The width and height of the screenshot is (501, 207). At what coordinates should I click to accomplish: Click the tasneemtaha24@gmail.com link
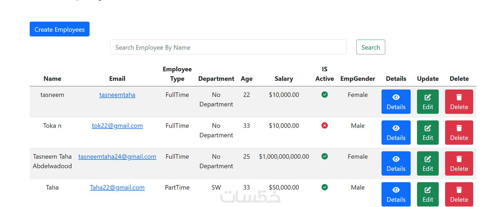click(x=117, y=157)
